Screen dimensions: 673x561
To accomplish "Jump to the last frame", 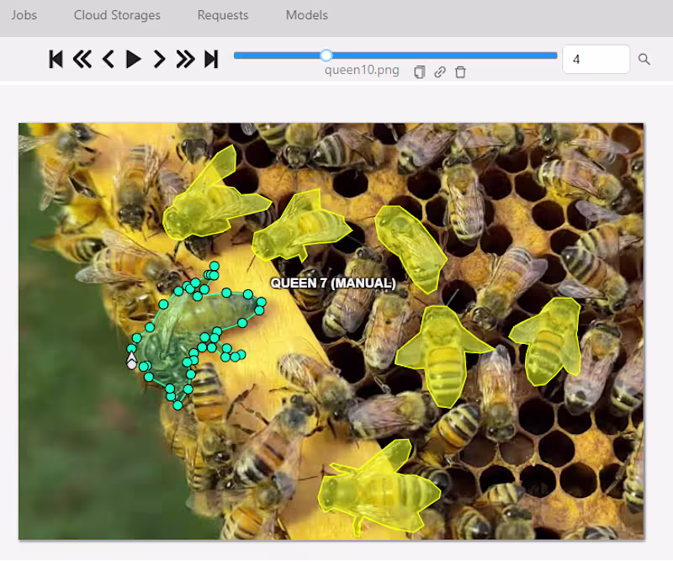I will coord(211,59).
